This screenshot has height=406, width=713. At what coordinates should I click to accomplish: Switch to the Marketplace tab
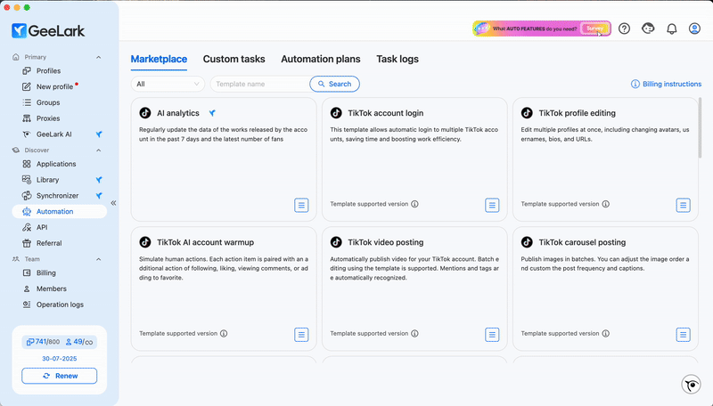[159, 59]
